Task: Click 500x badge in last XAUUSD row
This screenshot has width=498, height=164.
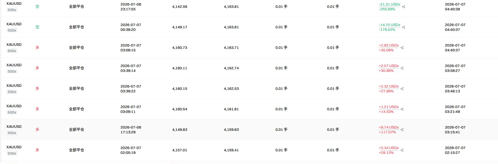Action: tap(12, 153)
